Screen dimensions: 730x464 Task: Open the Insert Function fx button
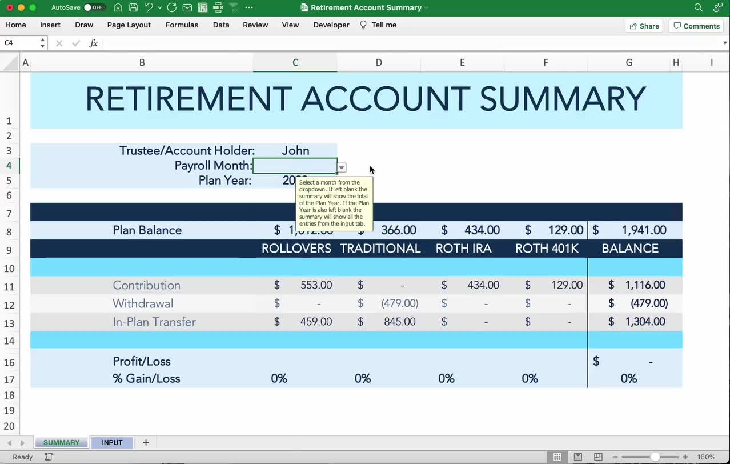(x=94, y=43)
